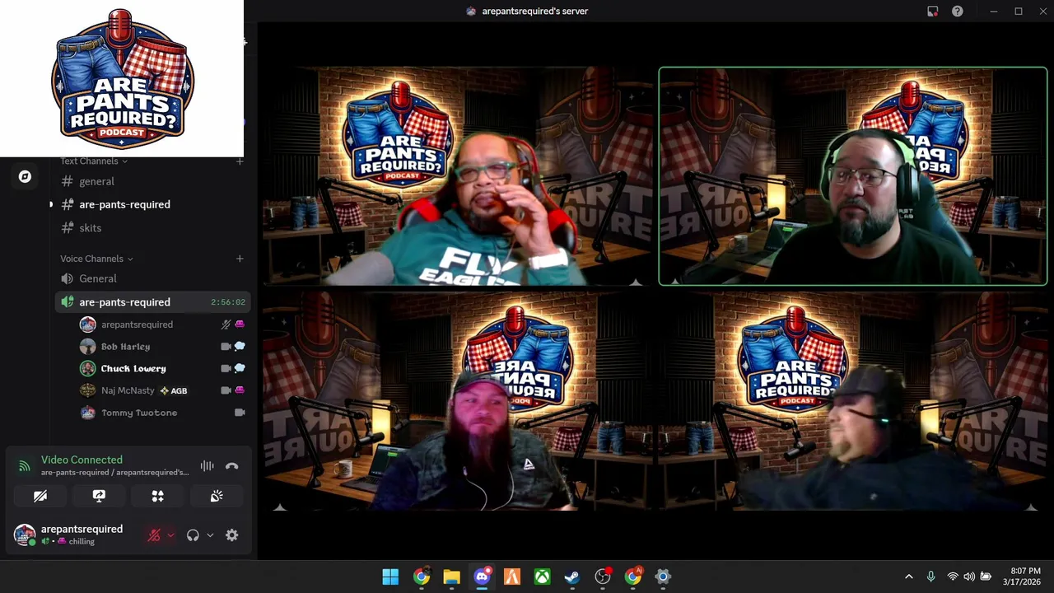This screenshot has height=593, width=1054.
Task: Open Discord help icon
Action: [x=958, y=12]
